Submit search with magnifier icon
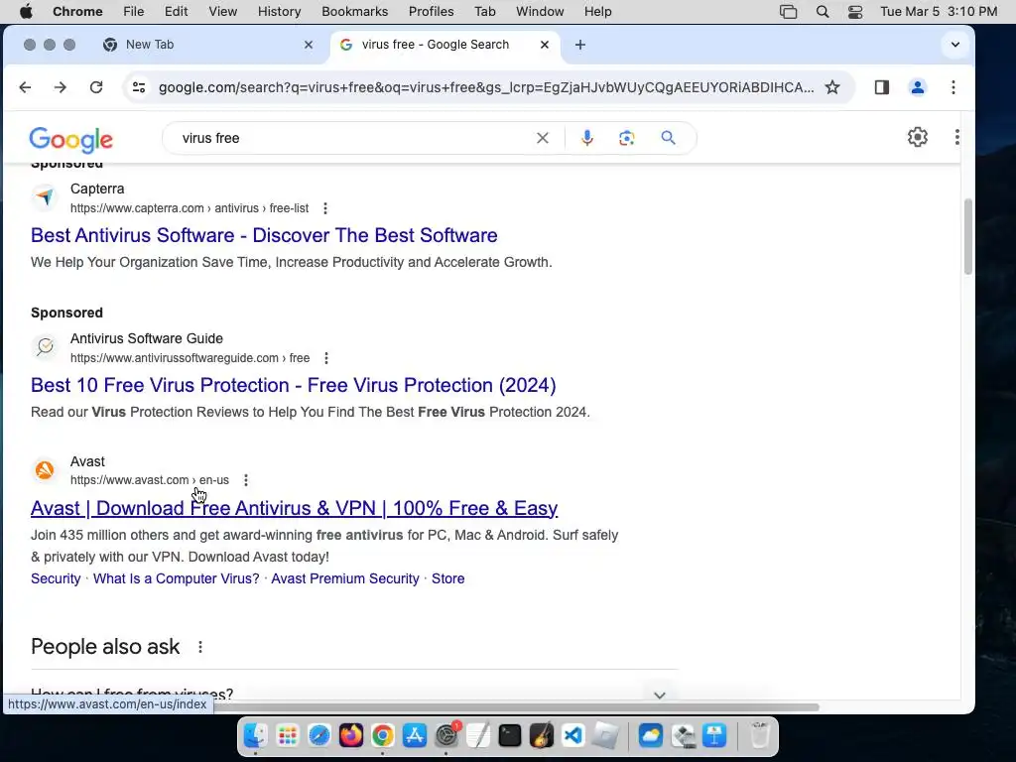This screenshot has height=762, width=1016. pos(668,138)
